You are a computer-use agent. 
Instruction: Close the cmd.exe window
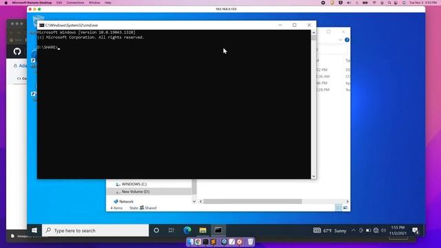click(x=309, y=25)
